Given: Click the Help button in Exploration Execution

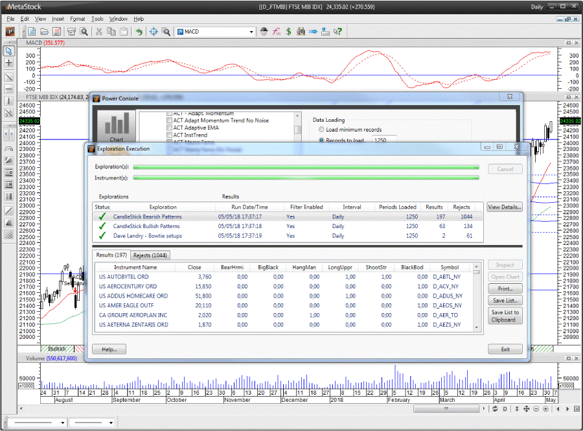Looking at the screenshot, I should pyautogui.click(x=109, y=349).
